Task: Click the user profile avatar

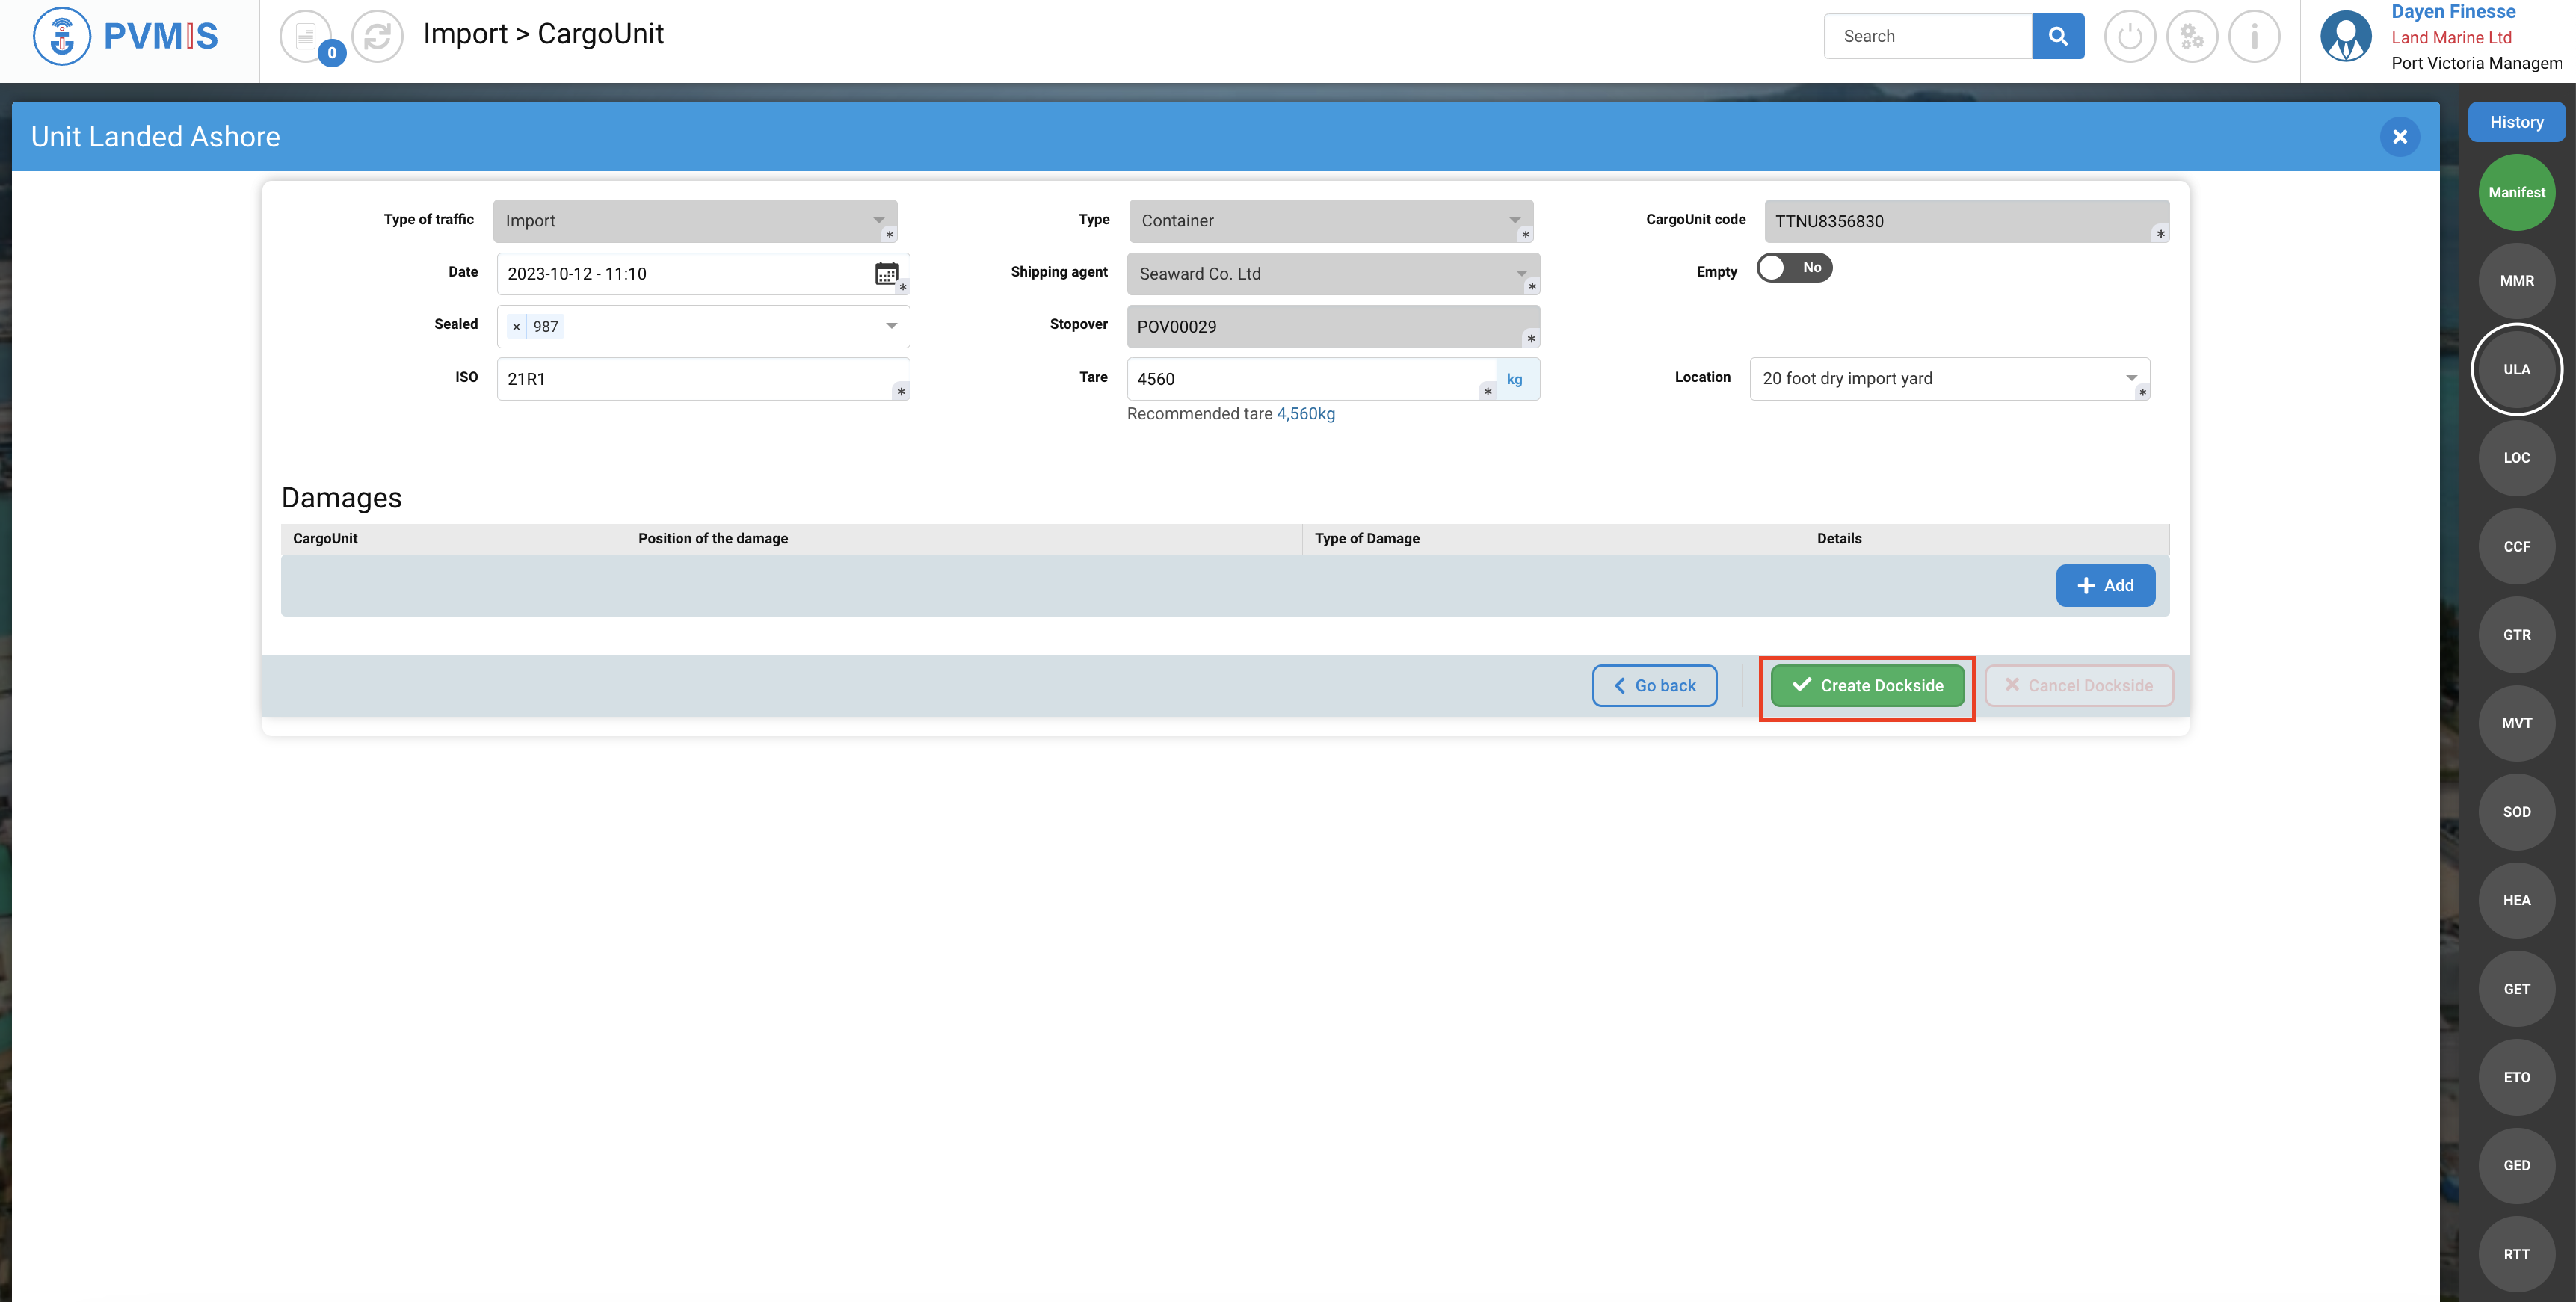Action: [2345, 36]
